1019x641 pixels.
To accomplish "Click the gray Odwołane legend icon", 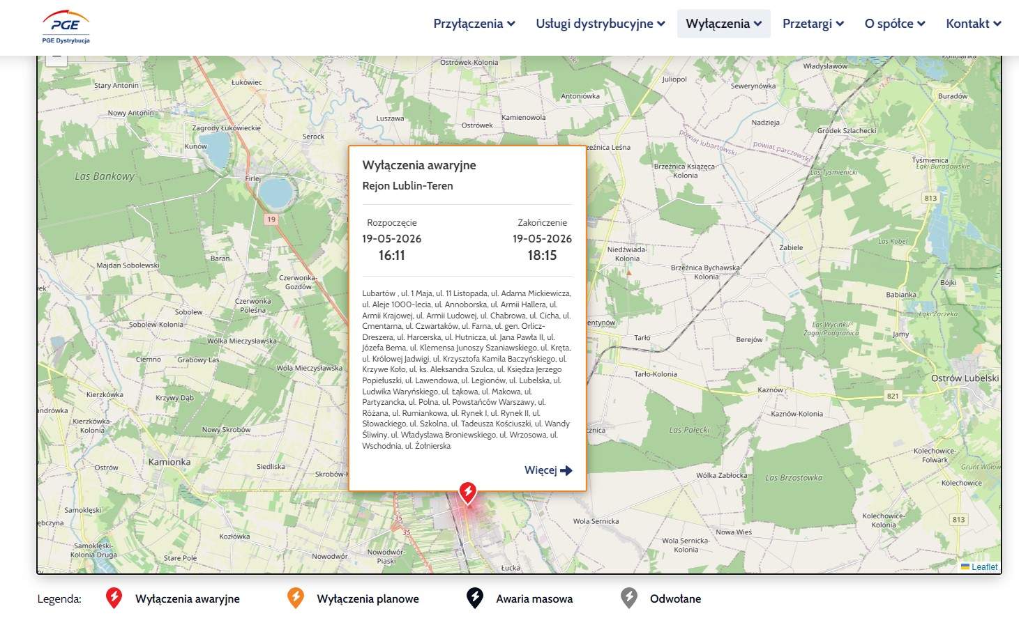I will click(629, 598).
